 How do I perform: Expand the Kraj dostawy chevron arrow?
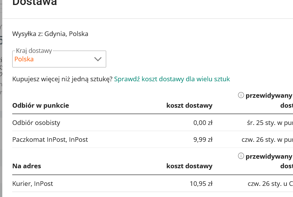[x=98, y=59]
